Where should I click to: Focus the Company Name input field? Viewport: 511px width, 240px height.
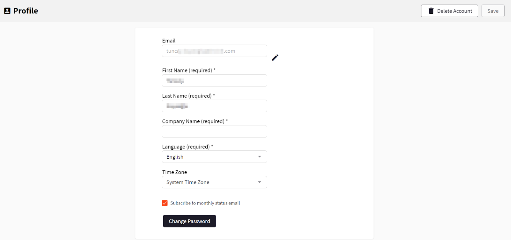click(x=214, y=131)
